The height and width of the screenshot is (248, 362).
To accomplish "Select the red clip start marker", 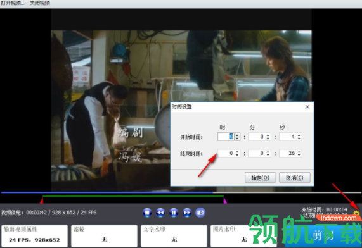I will point(42,201).
